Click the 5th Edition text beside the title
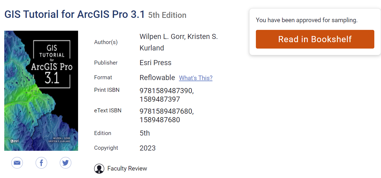This screenshot has width=381, height=178. coord(167,15)
